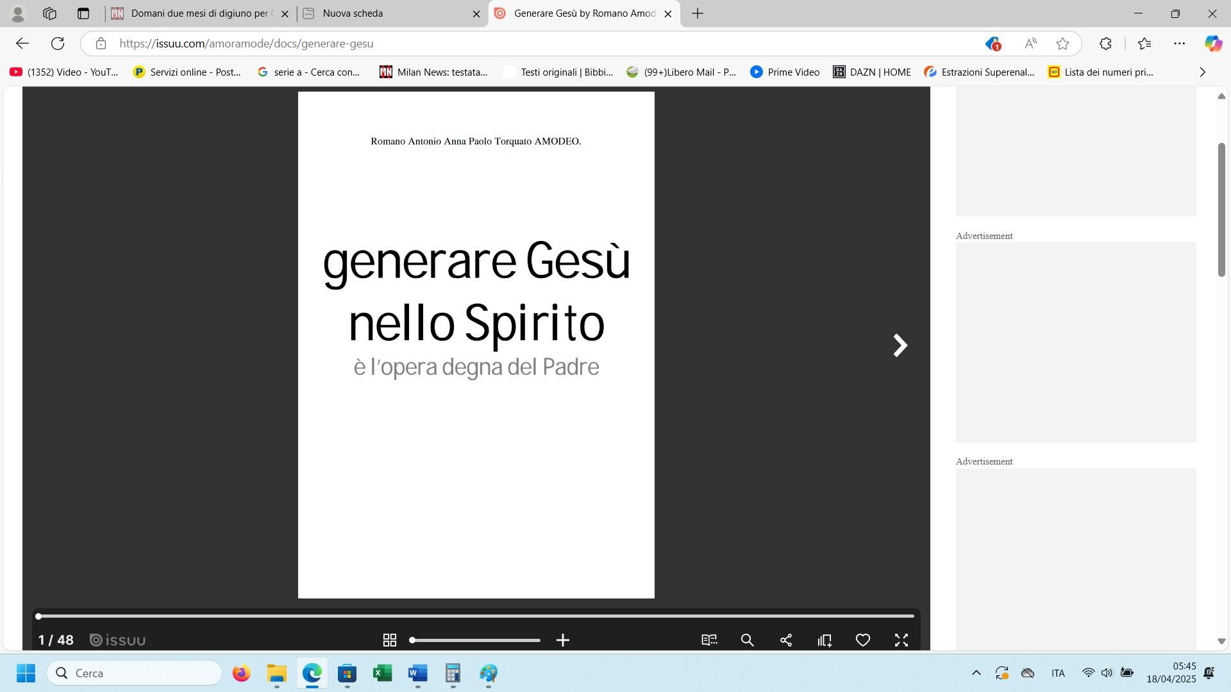Open Prime Video bookmark
This screenshot has width=1231, height=692.
(785, 72)
